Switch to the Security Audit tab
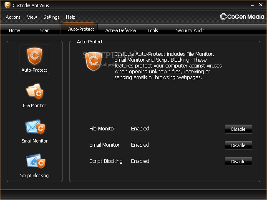Image resolution: width=267 pixels, height=200 pixels. coord(190,30)
